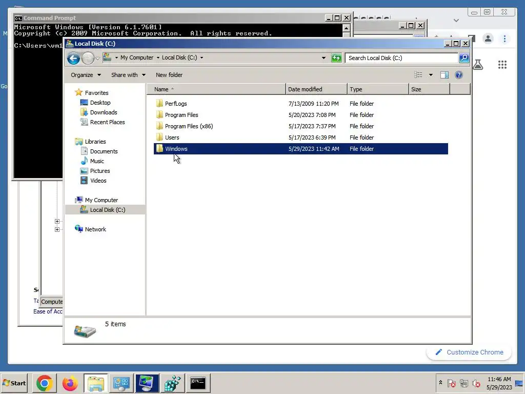Open the Documents library
This screenshot has height=394, width=525.
[x=104, y=151]
